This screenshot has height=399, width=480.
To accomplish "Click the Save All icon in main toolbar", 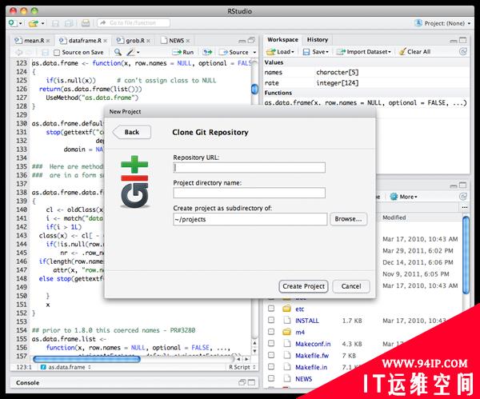I will pyautogui.click(x=69, y=23).
